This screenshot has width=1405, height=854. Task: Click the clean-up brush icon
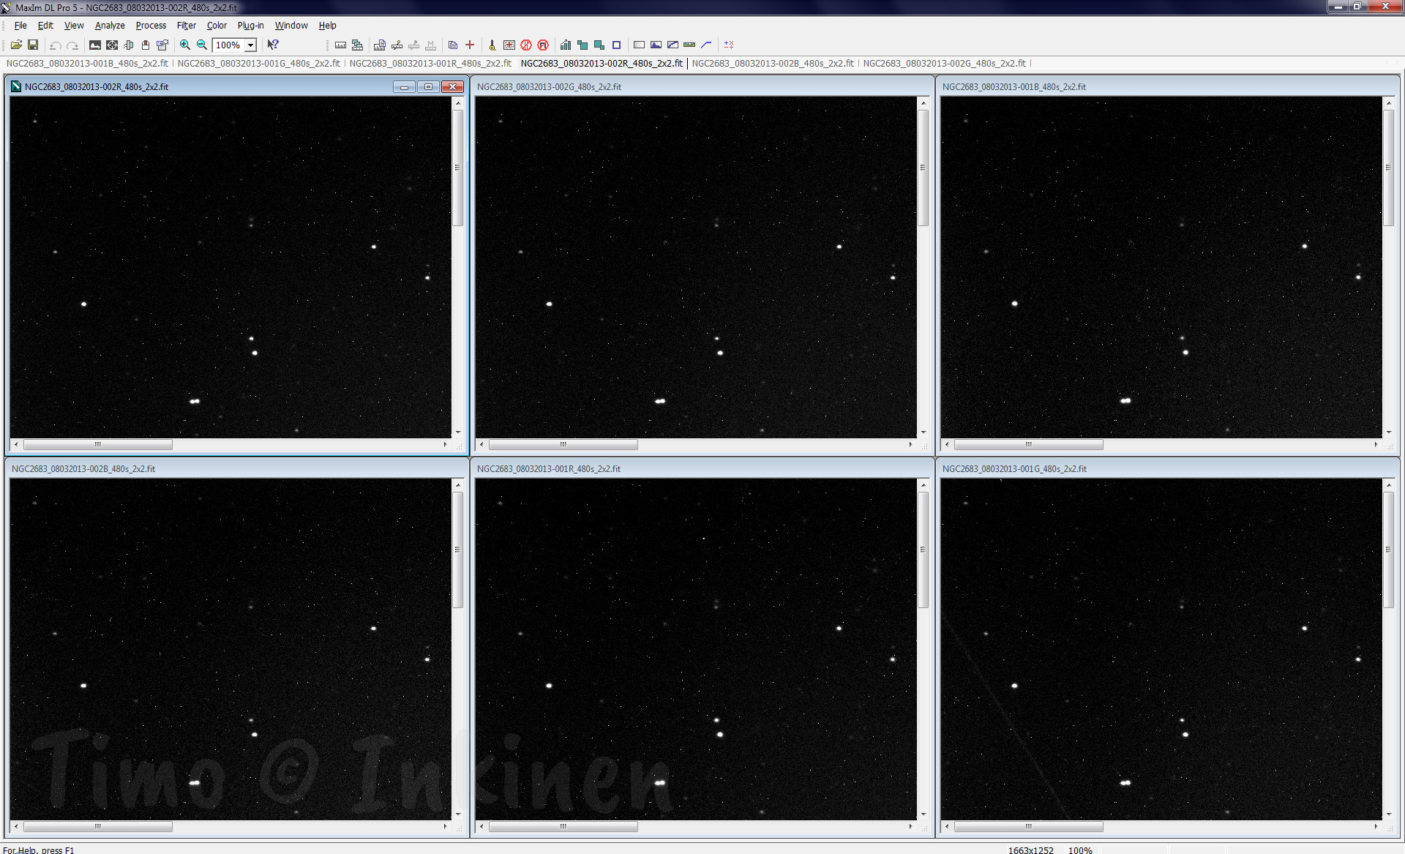[x=492, y=45]
